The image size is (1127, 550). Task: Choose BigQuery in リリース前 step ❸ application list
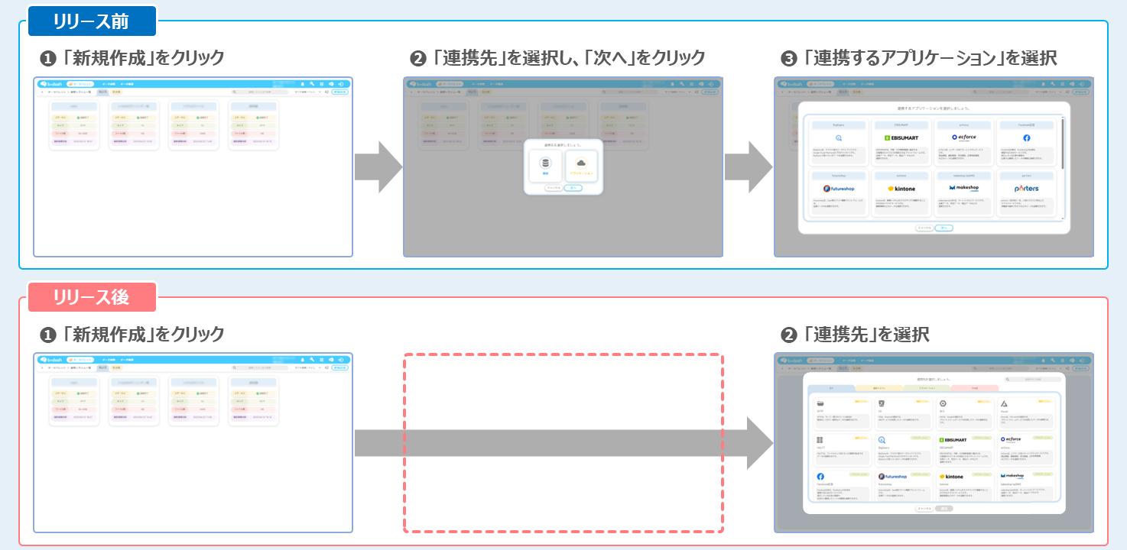[839, 142]
